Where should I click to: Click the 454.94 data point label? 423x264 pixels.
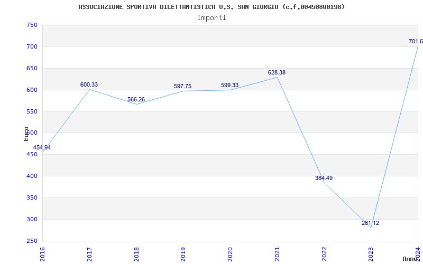pyautogui.click(x=42, y=148)
